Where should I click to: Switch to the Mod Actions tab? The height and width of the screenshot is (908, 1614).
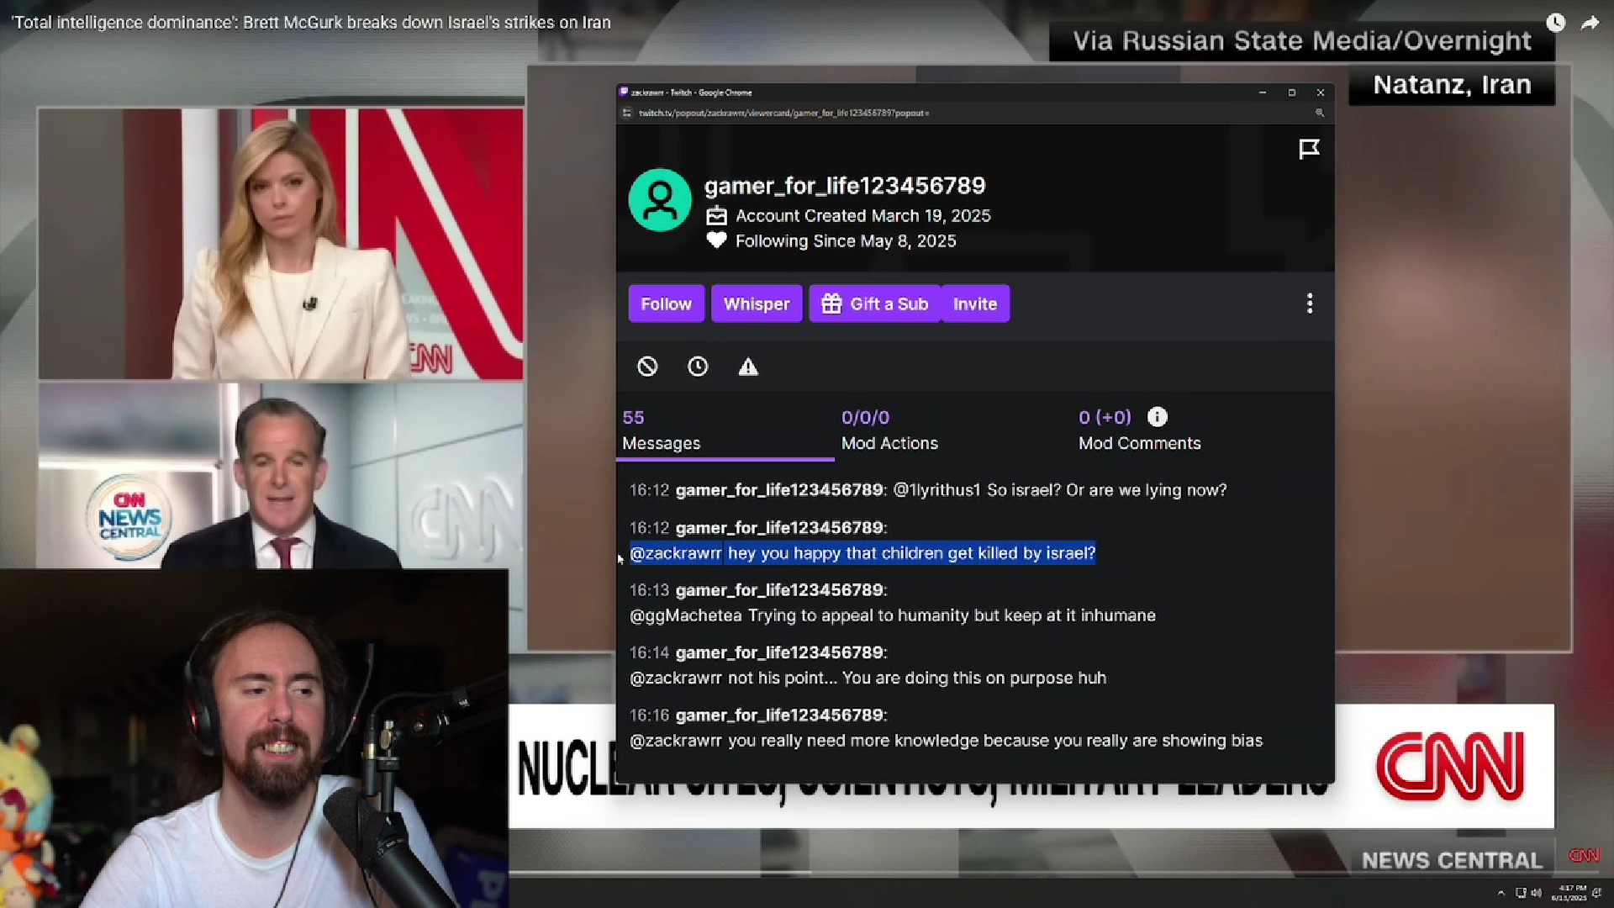[x=889, y=430]
